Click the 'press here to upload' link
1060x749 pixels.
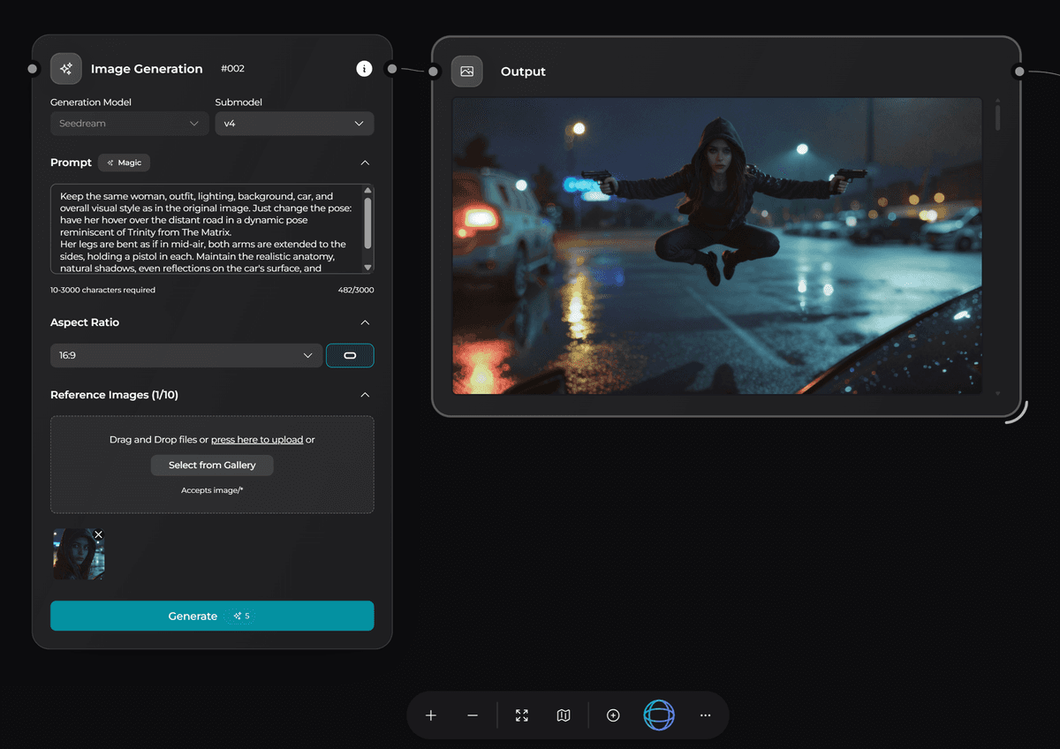(x=257, y=440)
